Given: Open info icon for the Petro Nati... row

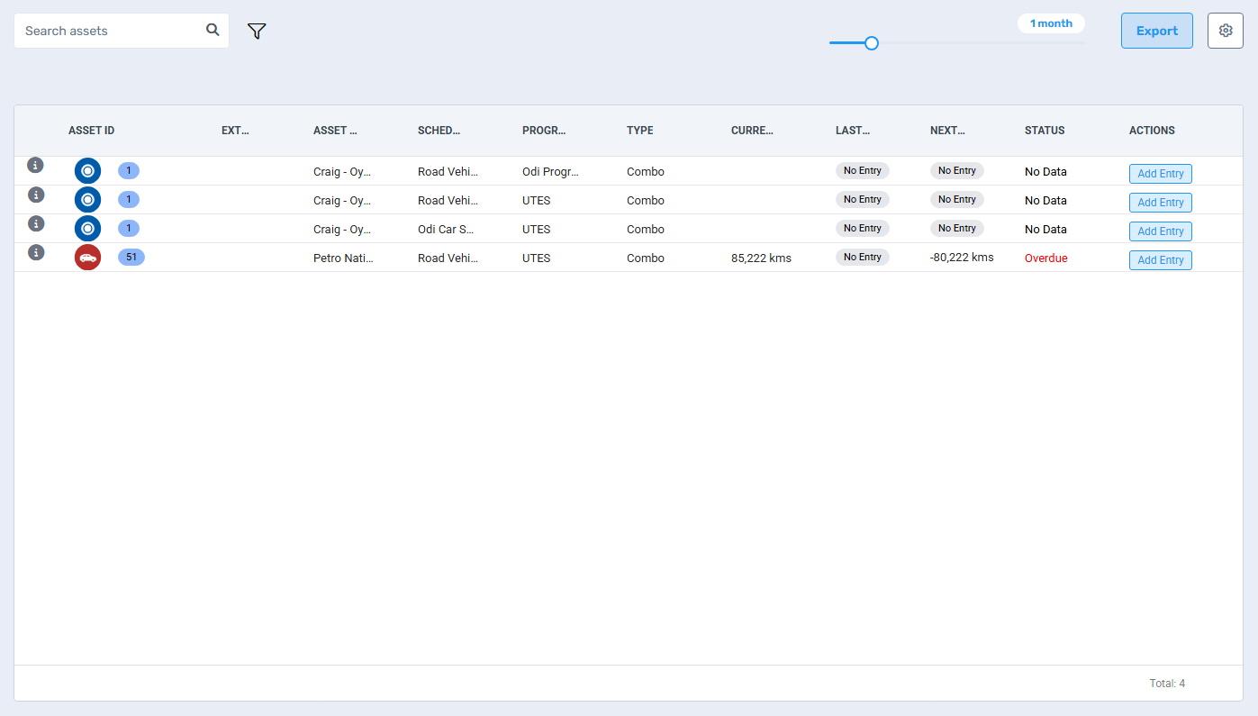Looking at the screenshot, I should 36,252.
